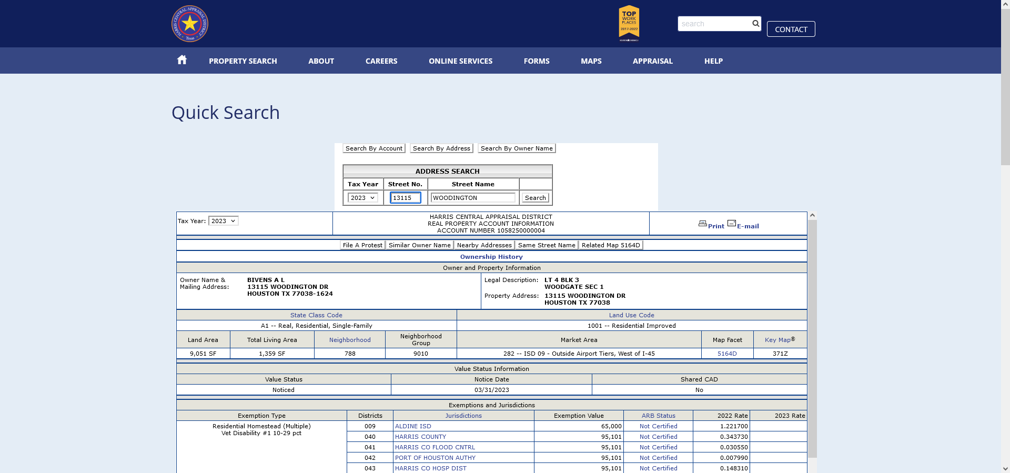The height and width of the screenshot is (473, 1010).
Task: Open the Maps menu
Action: pos(591,61)
